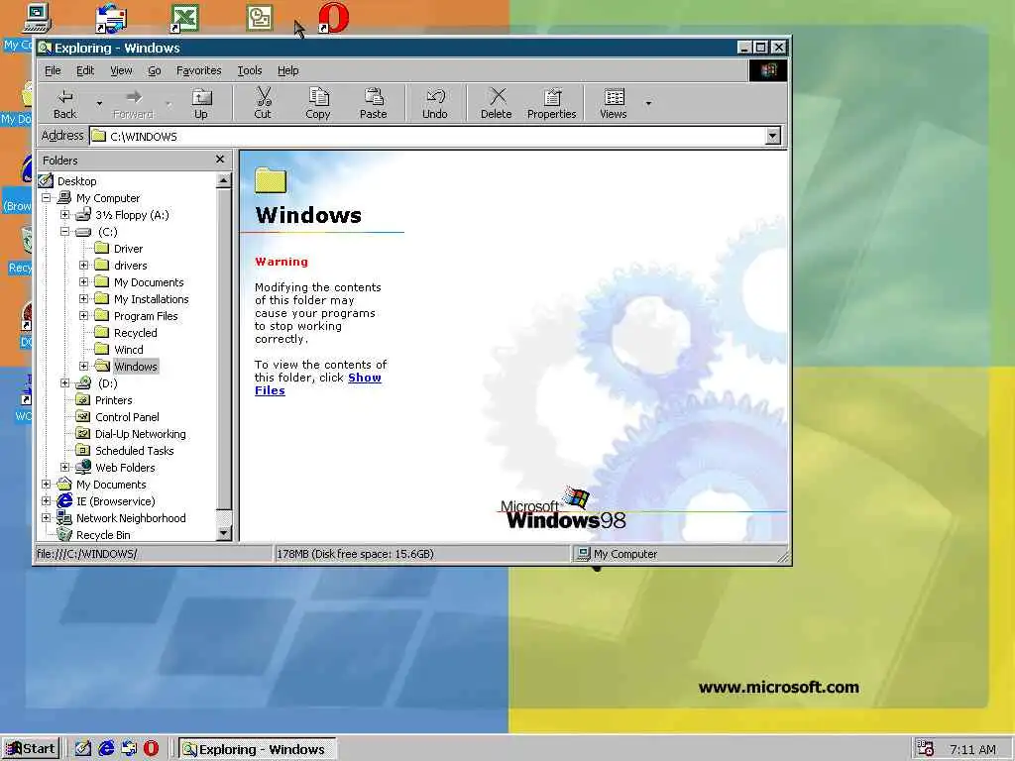This screenshot has height=761, width=1015.
Task: Click the Windows logo throbber icon
Action: (x=768, y=70)
